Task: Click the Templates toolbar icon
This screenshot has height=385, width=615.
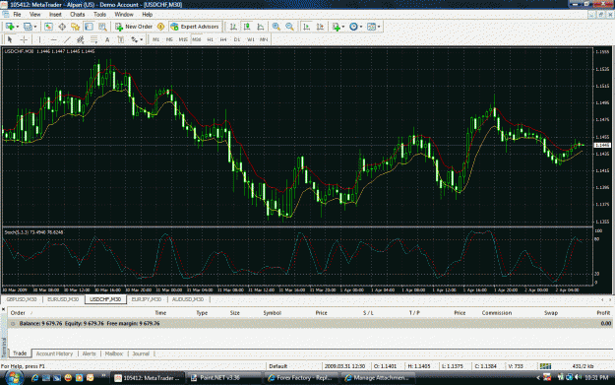Action: [371, 27]
